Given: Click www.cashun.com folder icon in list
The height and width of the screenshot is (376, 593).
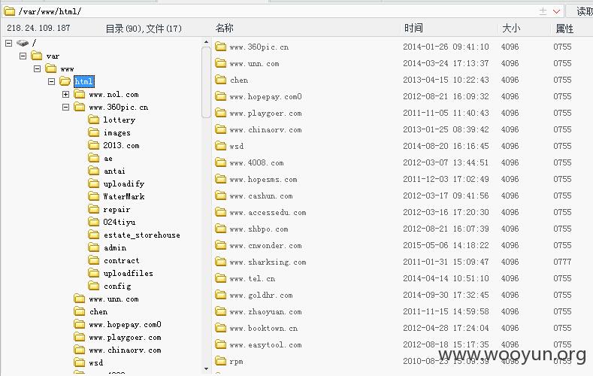Looking at the screenshot, I should click(x=220, y=196).
